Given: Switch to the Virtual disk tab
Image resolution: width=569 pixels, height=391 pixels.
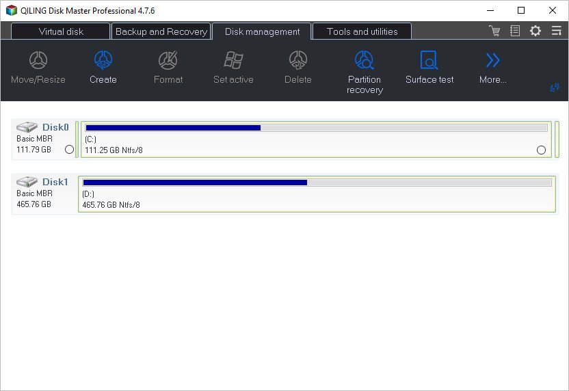Looking at the screenshot, I should [61, 31].
